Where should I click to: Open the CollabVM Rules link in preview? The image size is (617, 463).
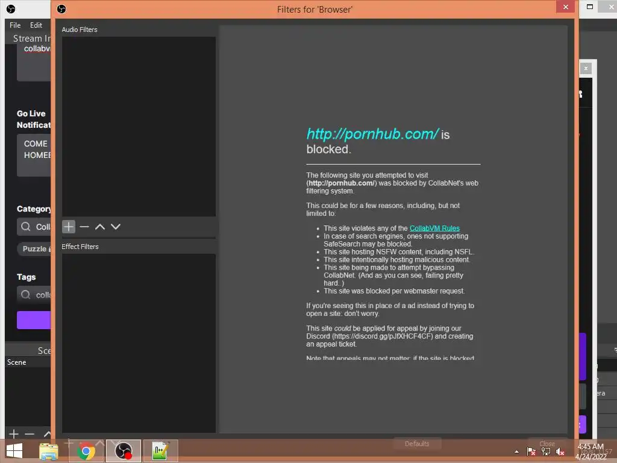434,228
